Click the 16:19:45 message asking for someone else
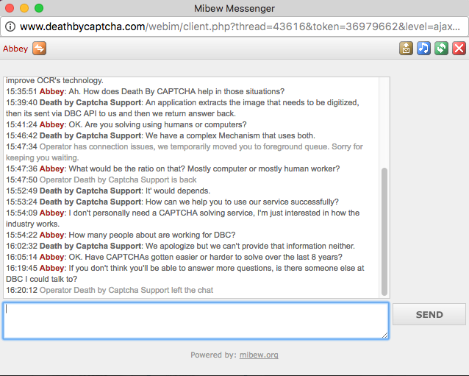Image resolution: width=469 pixels, height=376 pixels. click(185, 273)
